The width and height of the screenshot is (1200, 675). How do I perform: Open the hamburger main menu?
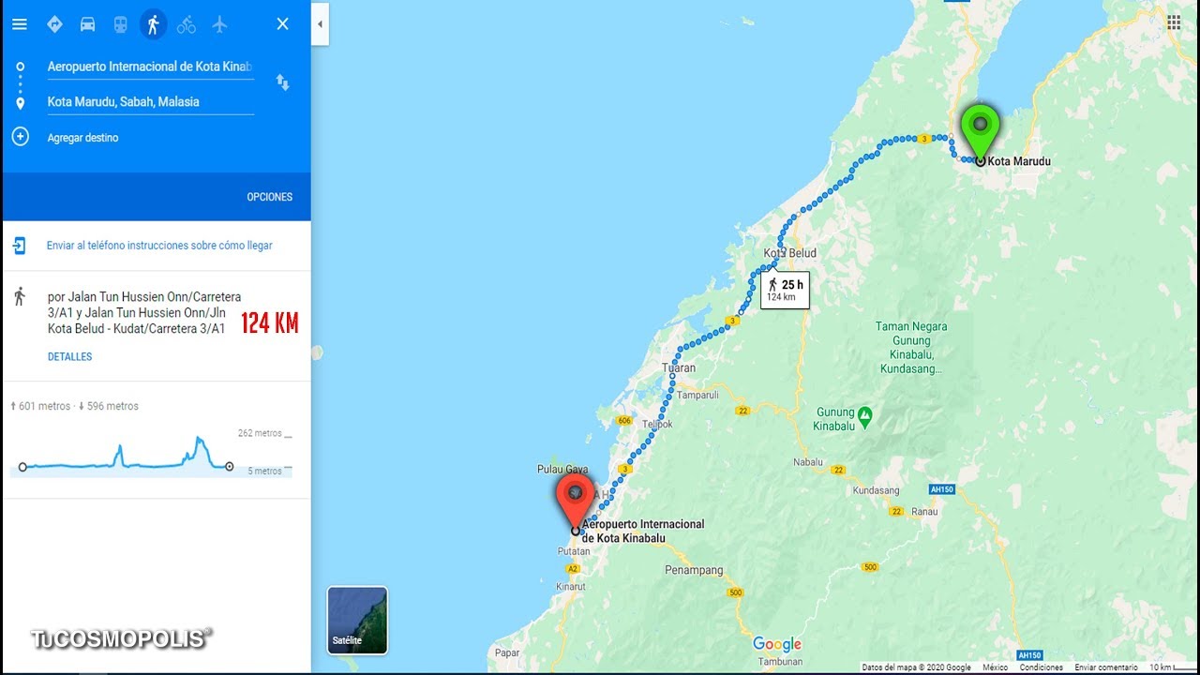tap(19, 24)
